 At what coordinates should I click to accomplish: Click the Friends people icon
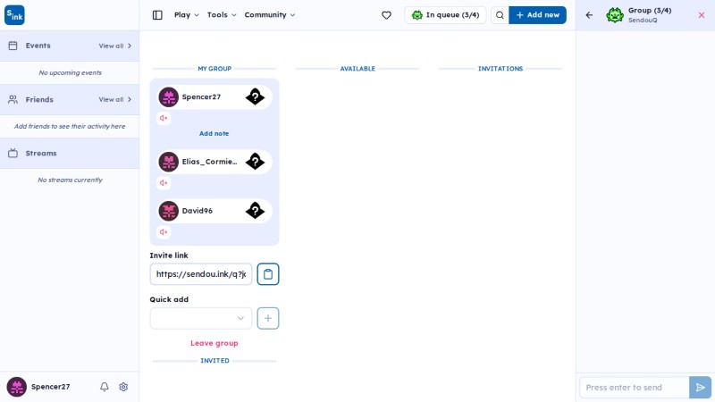(13, 99)
